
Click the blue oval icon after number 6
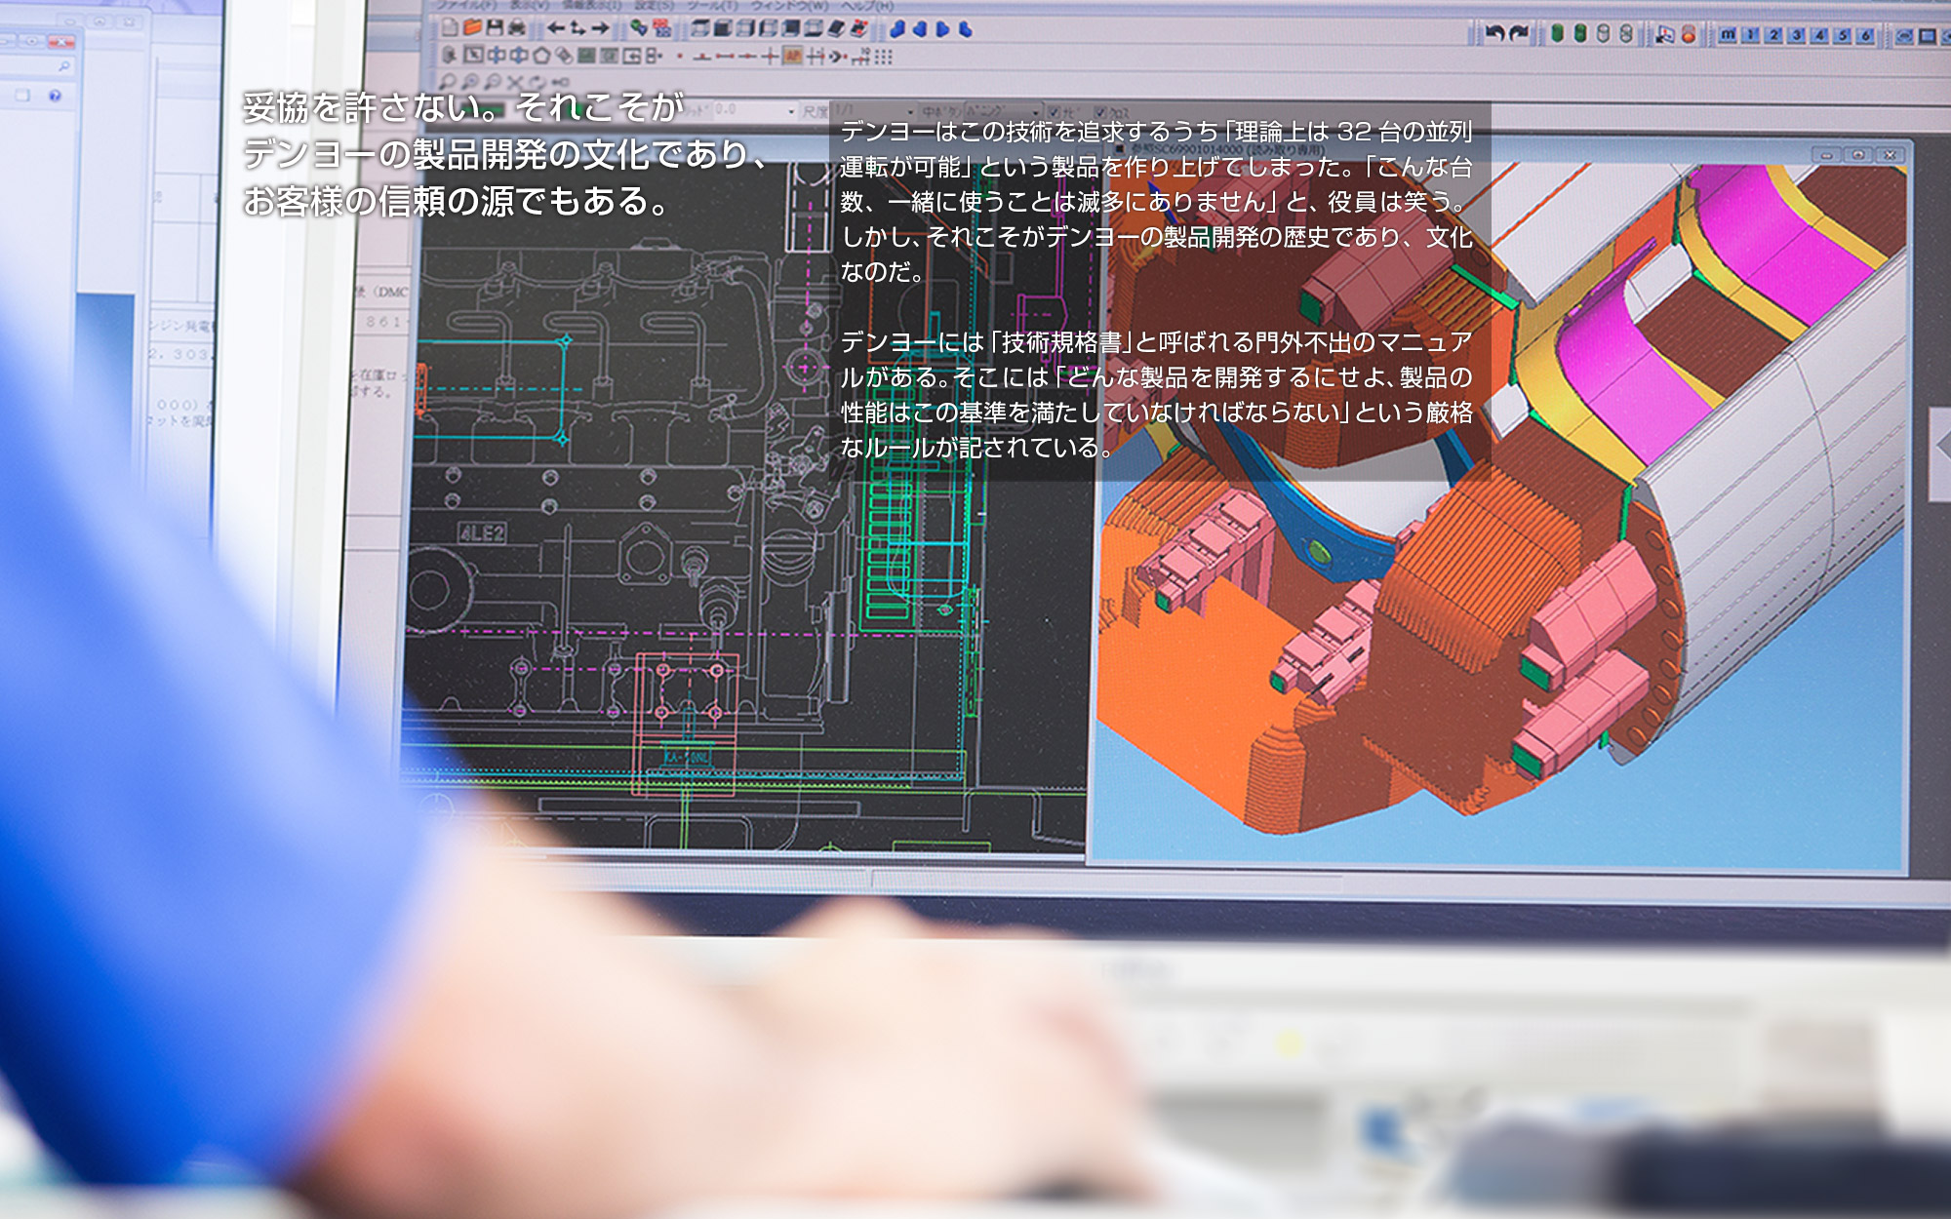tap(1904, 35)
